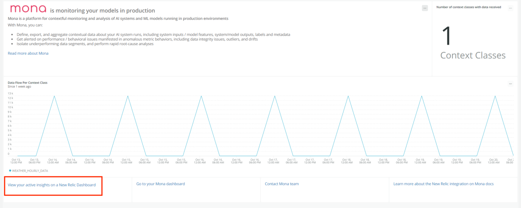This screenshot has height=208, width=521.
Task: Click the chart peak near Oct 17, 12:00 AM
Action: pos(275,96)
